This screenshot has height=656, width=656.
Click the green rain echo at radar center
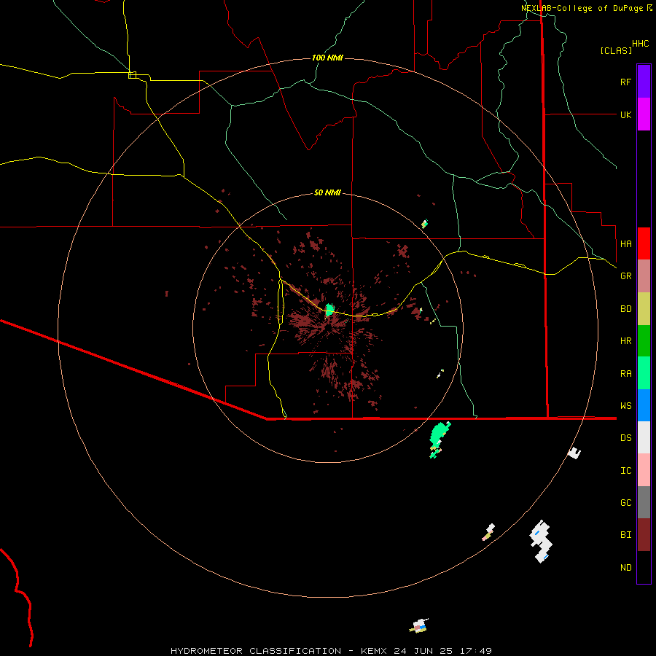[329, 310]
